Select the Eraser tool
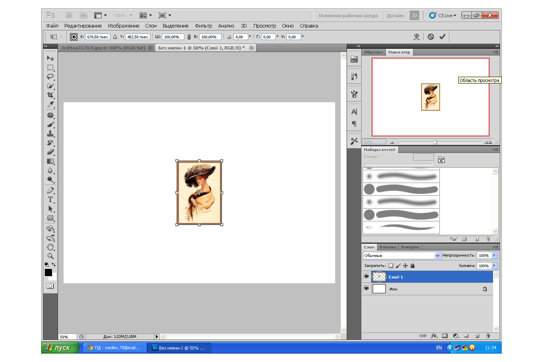Image resolution: width=543 pixels, height=362 pixels. [x=50, y=152]
